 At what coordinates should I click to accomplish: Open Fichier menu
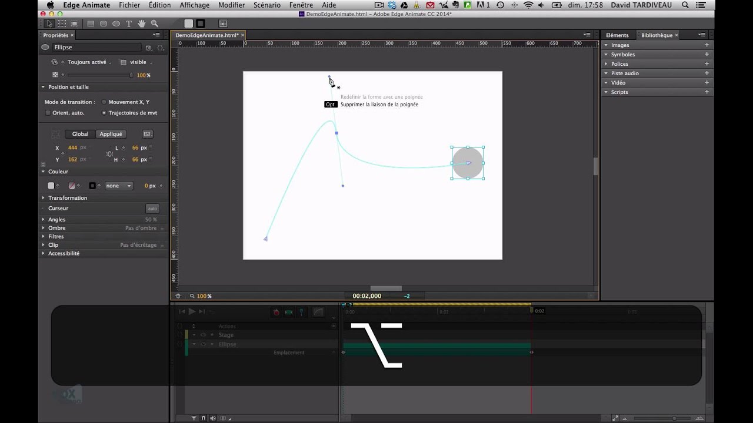129,5
